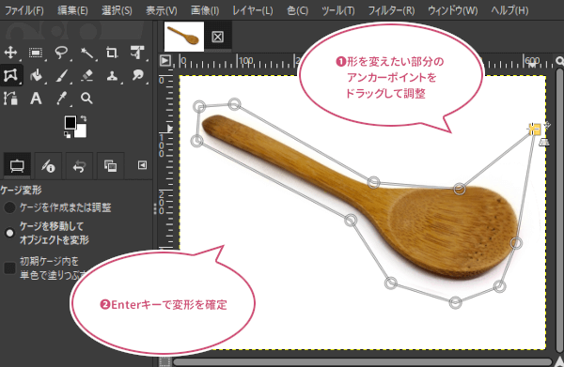Open the ファイル(F) menu
The height and width of the screenshot is (367, 564).
pyautogui.click(x=24, y=10)
